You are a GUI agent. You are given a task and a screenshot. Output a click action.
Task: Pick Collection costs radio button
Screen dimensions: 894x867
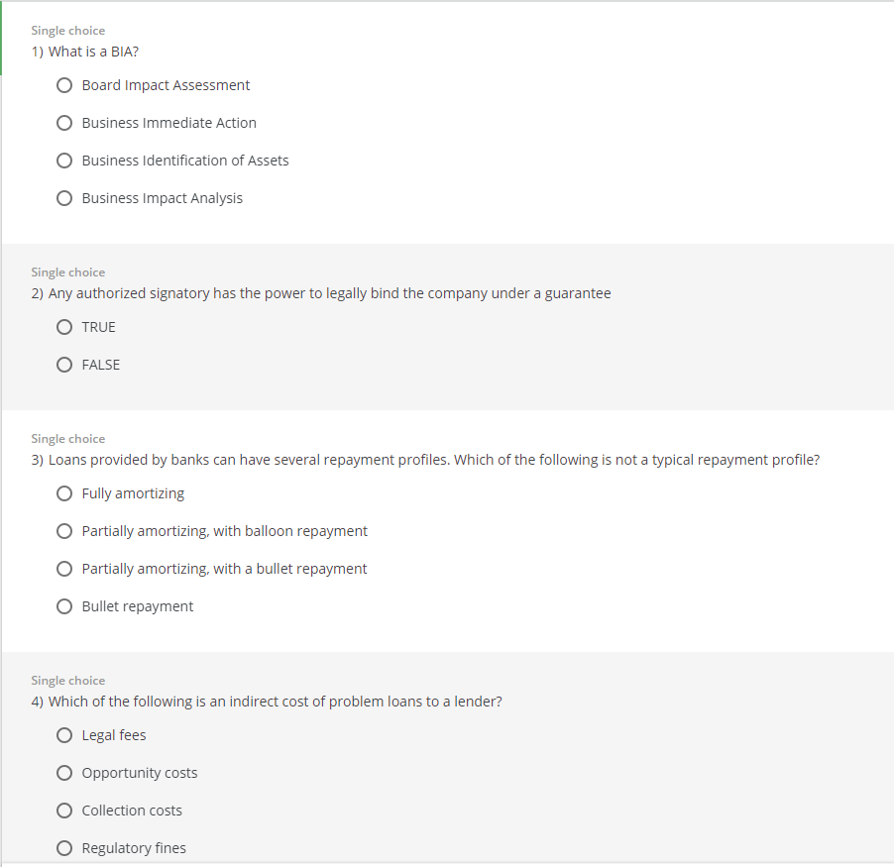click(65, 811)
